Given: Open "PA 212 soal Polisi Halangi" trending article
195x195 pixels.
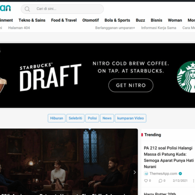Looking at the screenshot, I should (169, 157).
